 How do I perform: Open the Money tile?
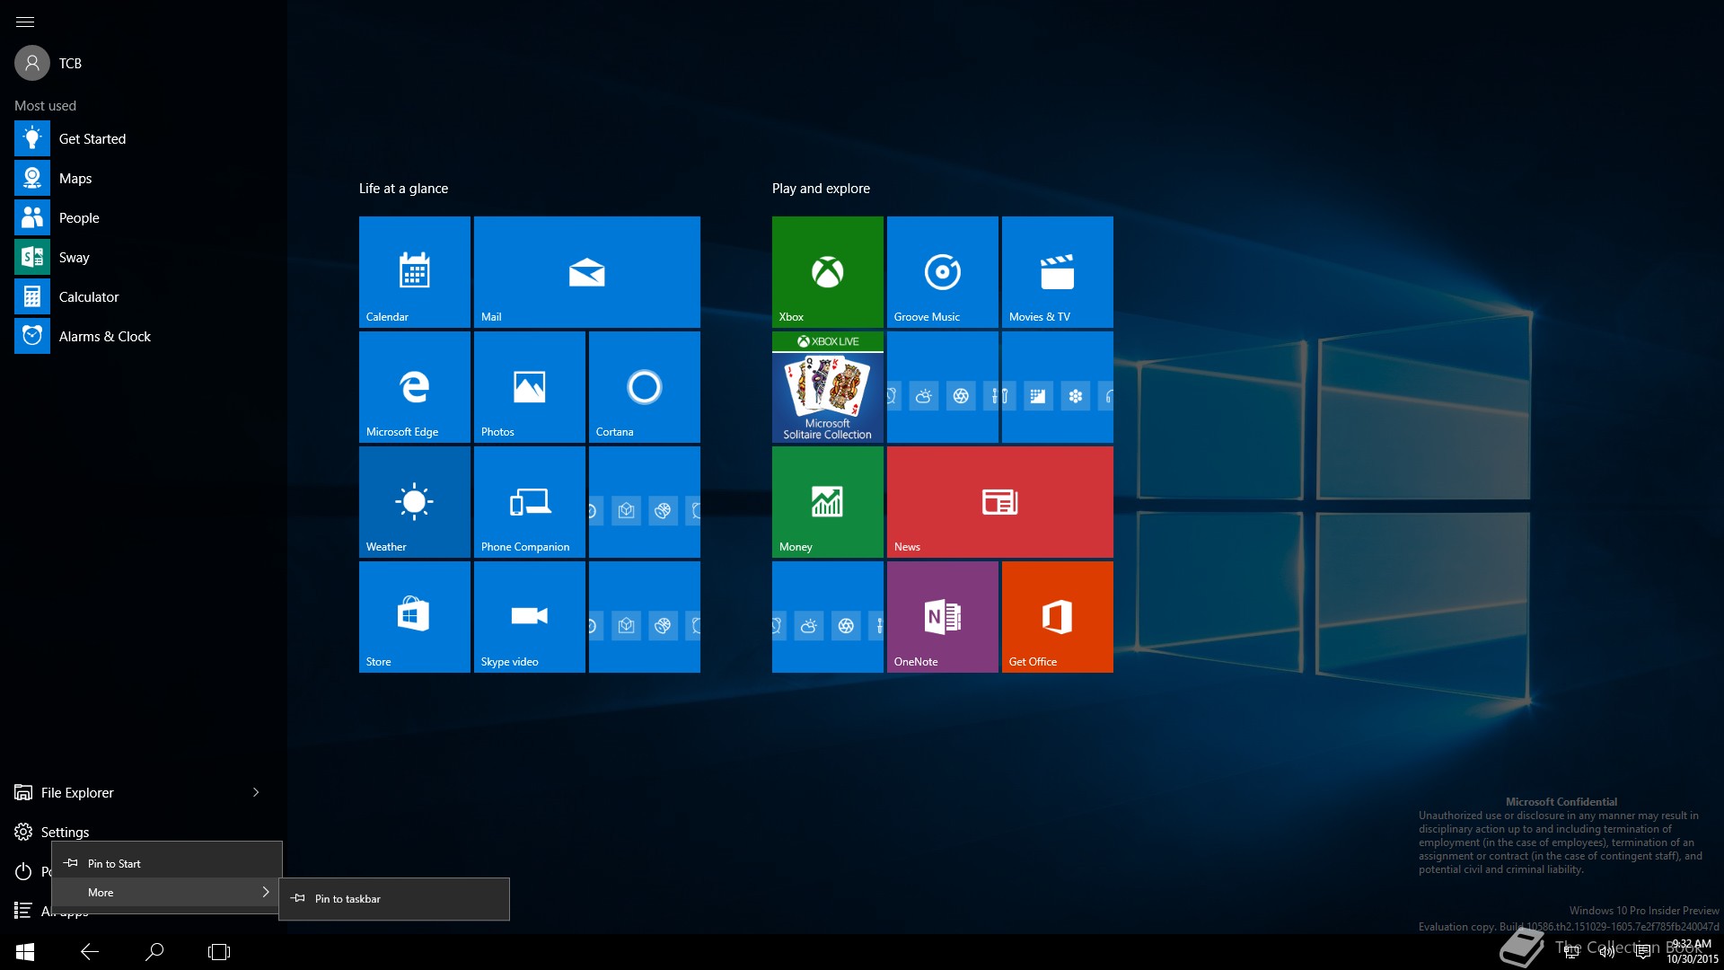coord(827,501)
